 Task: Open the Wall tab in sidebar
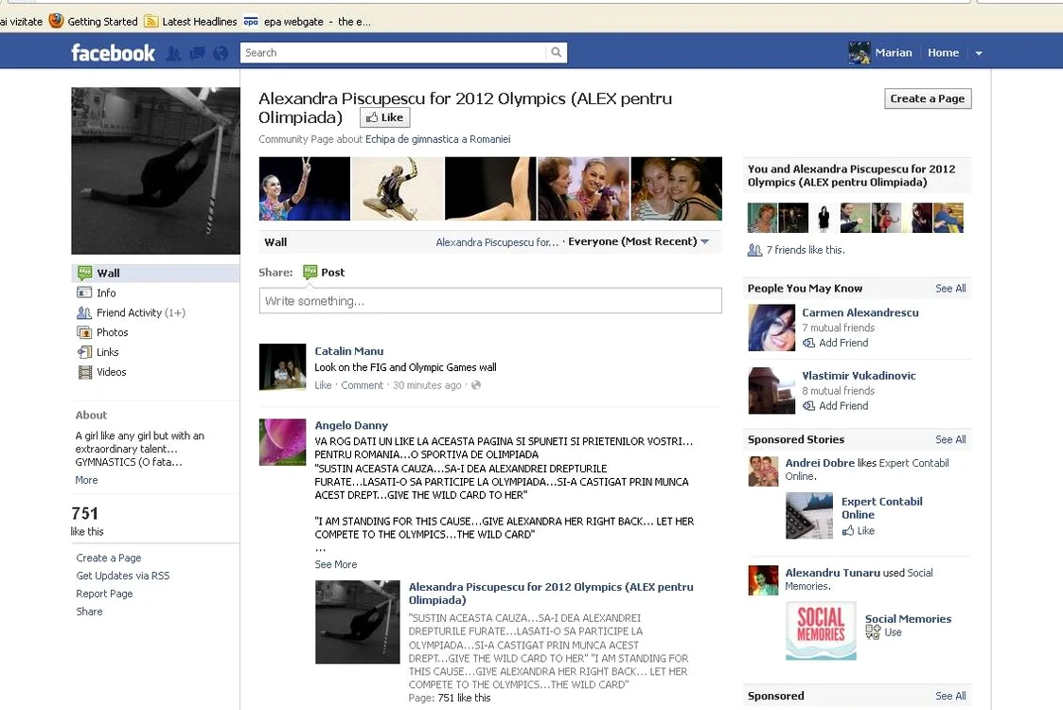(155, 273)
